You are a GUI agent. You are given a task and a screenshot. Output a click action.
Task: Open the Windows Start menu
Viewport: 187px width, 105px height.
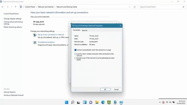[x=67, y=102]
